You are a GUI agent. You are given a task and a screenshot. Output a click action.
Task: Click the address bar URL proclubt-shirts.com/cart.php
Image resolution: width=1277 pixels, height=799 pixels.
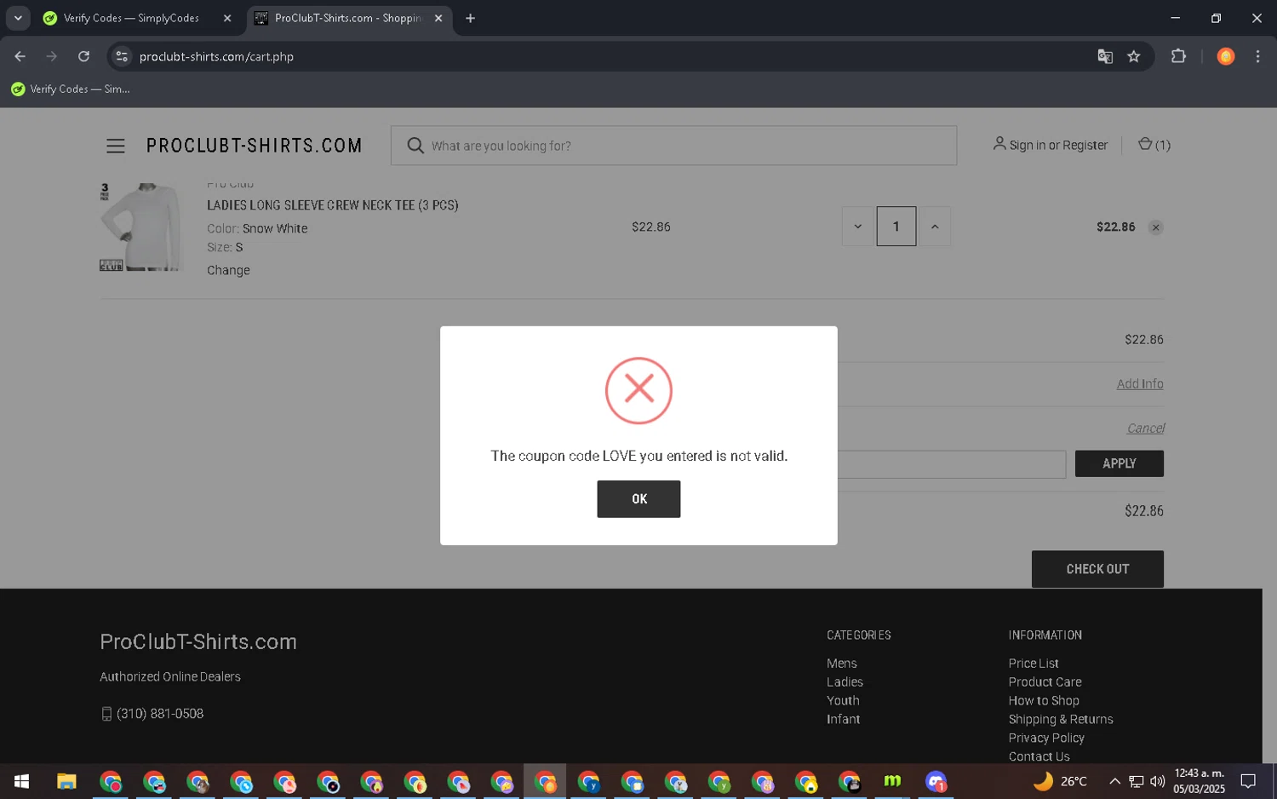(216, 56)
